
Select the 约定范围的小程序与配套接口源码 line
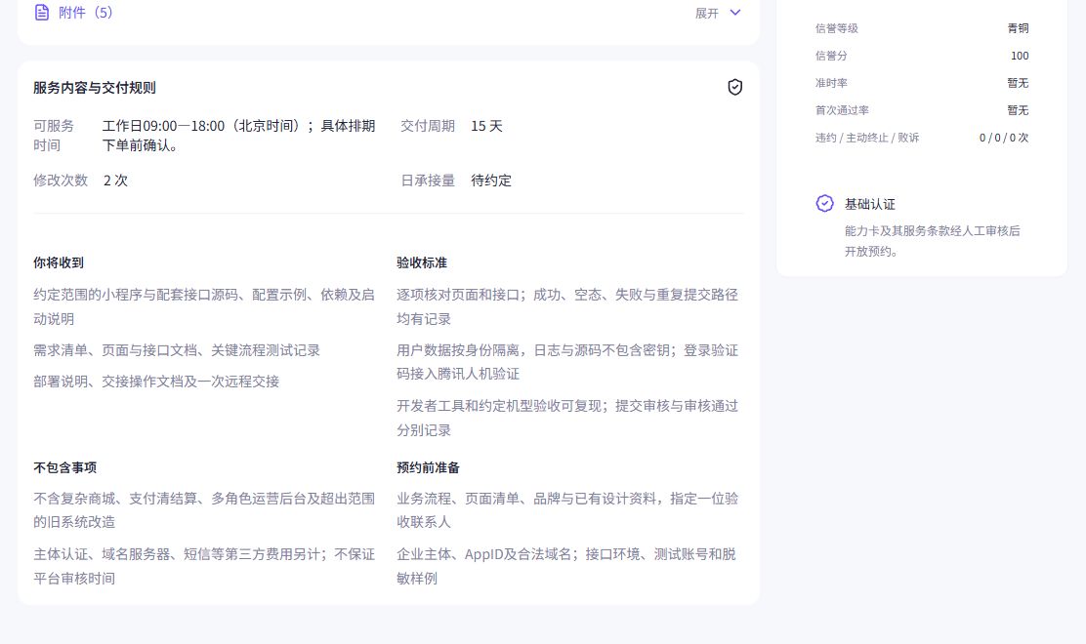203,306
